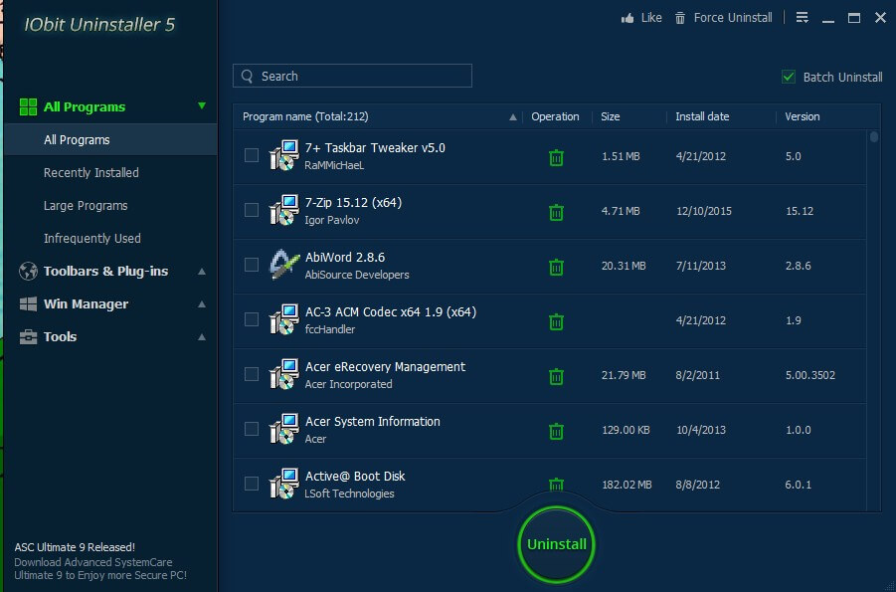
Task: Expand the Toolbars & Plug-ins section arrow
Action: pos(202,271)
